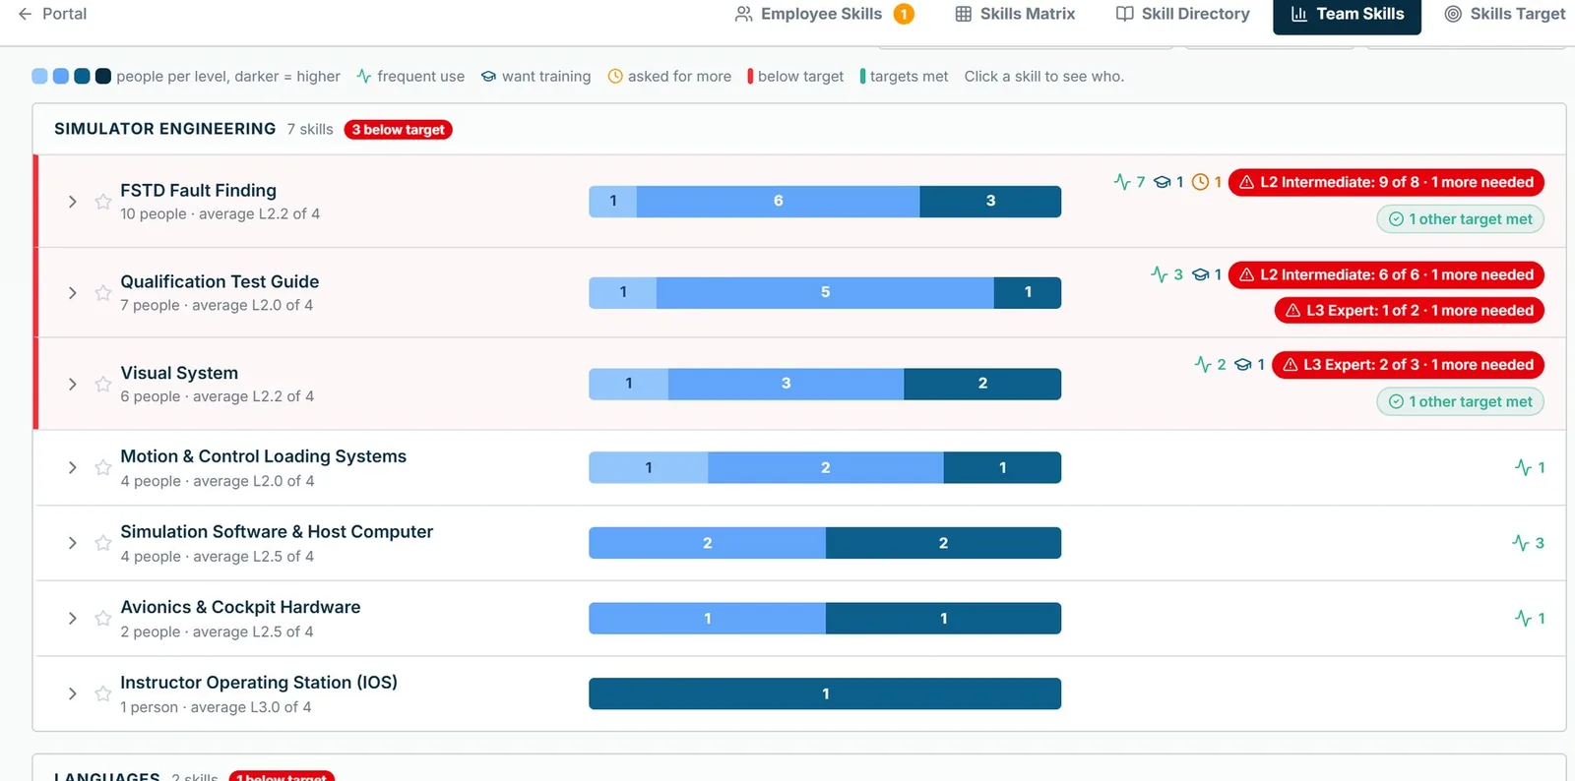Expand the Qualification Test Guide row
This screenshot has height=781, width=1575.
72,293
